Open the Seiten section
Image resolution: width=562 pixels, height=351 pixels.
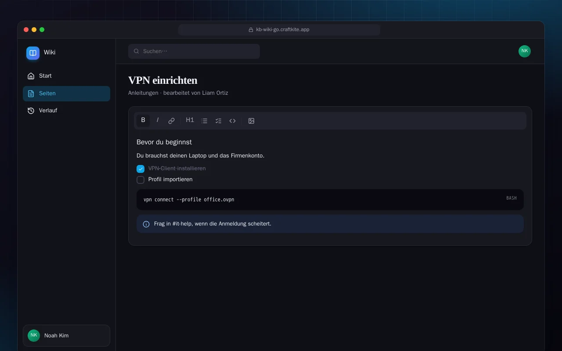point(66,93)
